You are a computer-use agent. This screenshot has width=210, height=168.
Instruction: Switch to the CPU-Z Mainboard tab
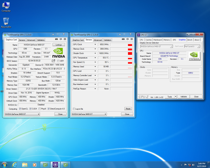157,40
